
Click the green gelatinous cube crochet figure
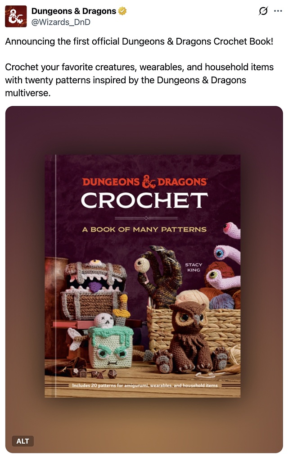point(111,346)
